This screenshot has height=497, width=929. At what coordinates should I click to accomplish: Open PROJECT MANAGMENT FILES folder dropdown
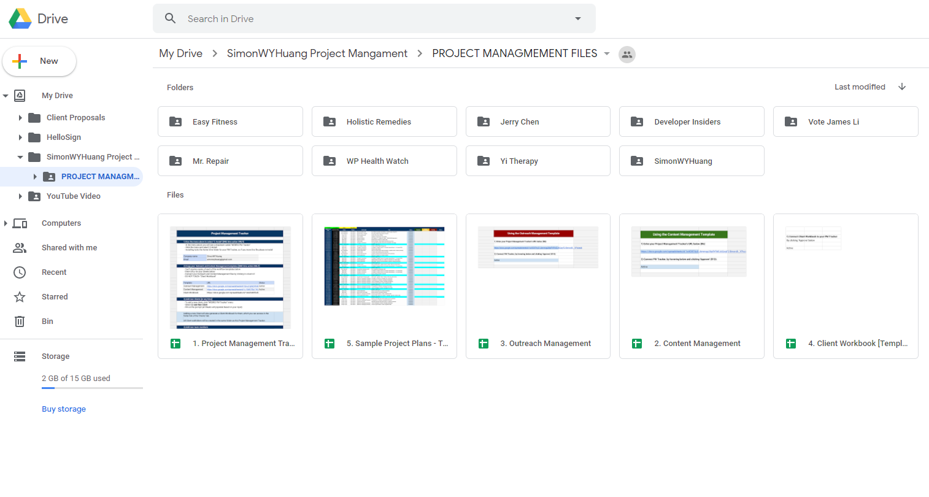click(607, 53)
